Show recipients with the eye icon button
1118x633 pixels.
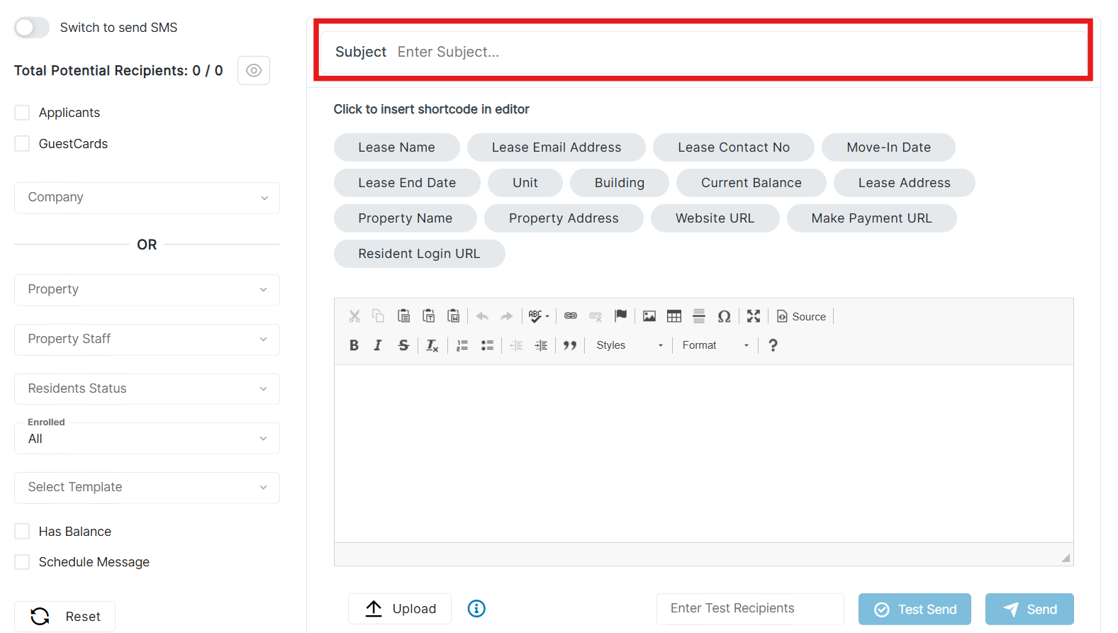[253, 70]
